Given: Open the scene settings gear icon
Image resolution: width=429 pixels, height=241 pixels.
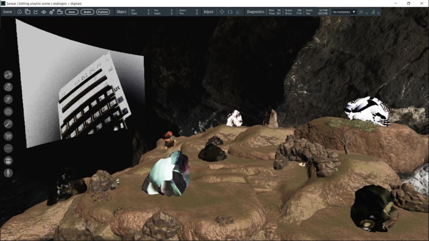Looking at the screenshot, I should pos(52,12).
